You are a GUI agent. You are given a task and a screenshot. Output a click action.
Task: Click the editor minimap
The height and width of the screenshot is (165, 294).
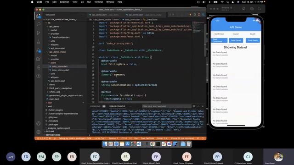[x=198, y=27]
